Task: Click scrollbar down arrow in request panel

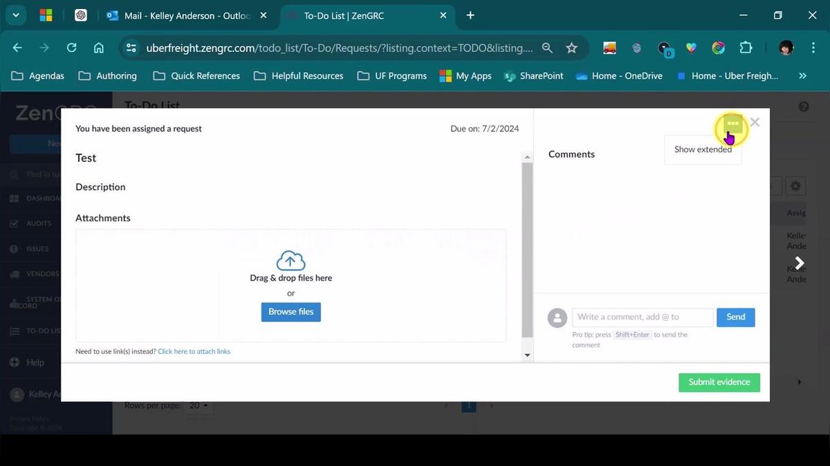Action: coord(527,355)
